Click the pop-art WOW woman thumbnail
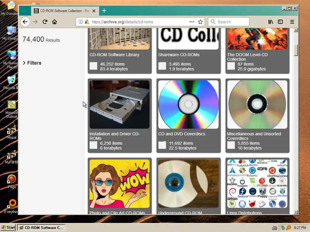Image resolution: width=310 pixels, height=232 pixels. [120, 184]
